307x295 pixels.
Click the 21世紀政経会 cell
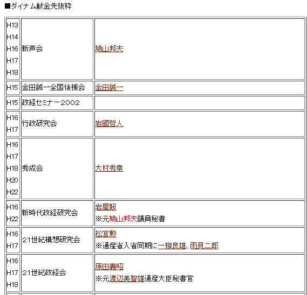click(x=57, y=273)
